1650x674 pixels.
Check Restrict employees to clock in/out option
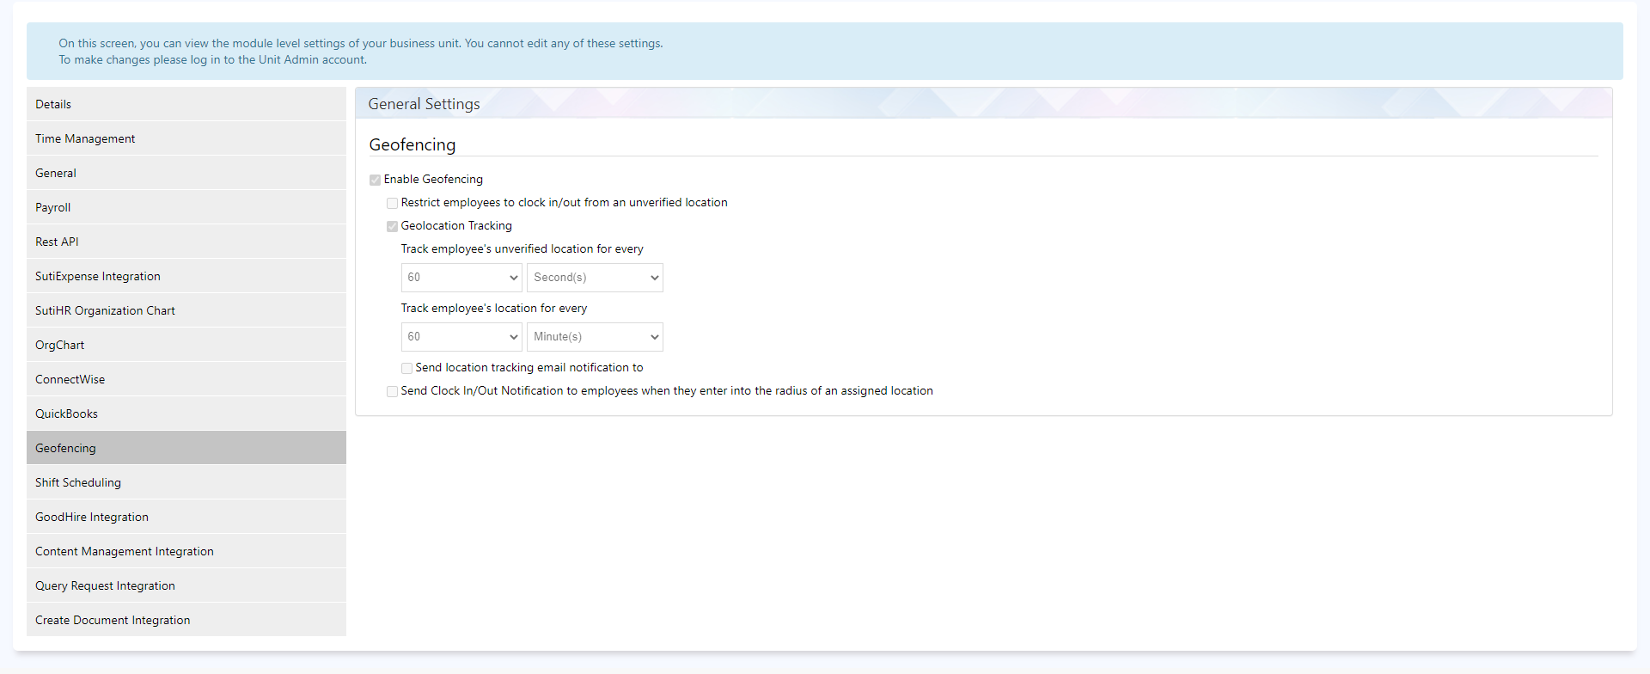click(392, 203)
